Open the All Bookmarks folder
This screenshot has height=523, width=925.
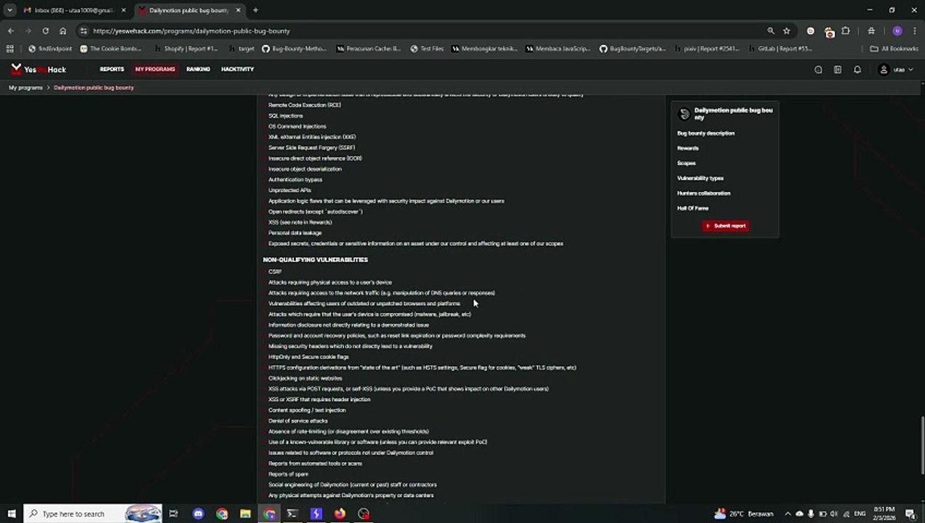click(x=894, y=49)
